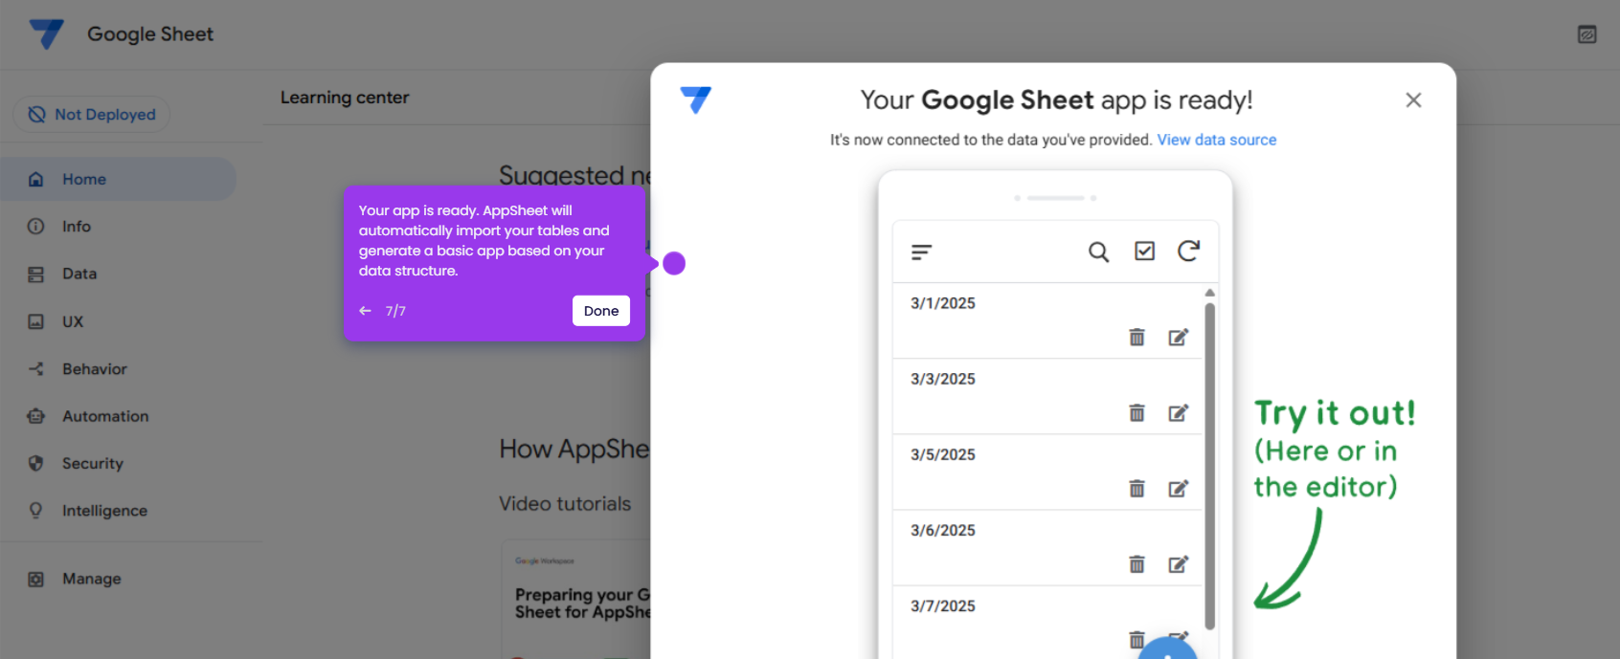Click the search icon in app preview
The width and height of the screenshot is (1620, 659).
tap(1098, 252)
